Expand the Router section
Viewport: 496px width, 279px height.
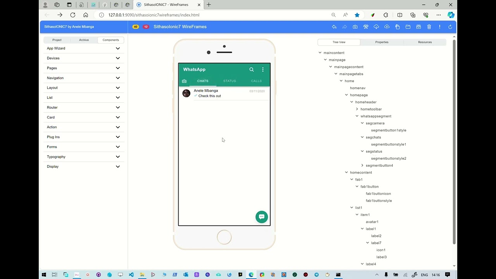click(84, 107)
